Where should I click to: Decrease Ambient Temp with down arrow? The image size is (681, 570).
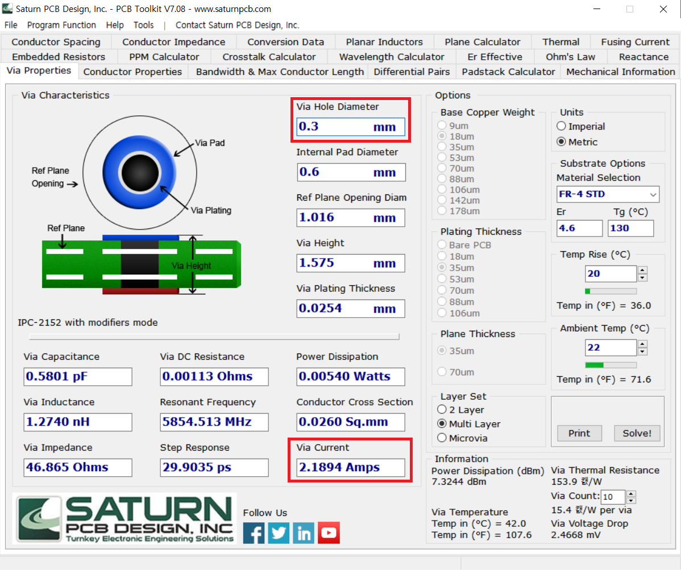tap(643, 352)
